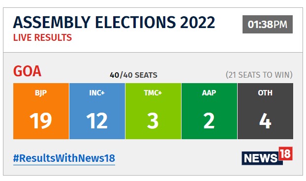Click the AAP seat count 2
306x181 pixels.
coord(209,121)
